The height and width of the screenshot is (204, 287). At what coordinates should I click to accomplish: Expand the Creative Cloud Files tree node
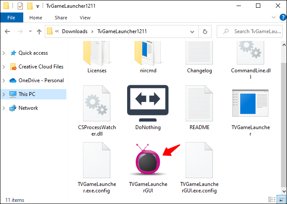pos(3,67)
